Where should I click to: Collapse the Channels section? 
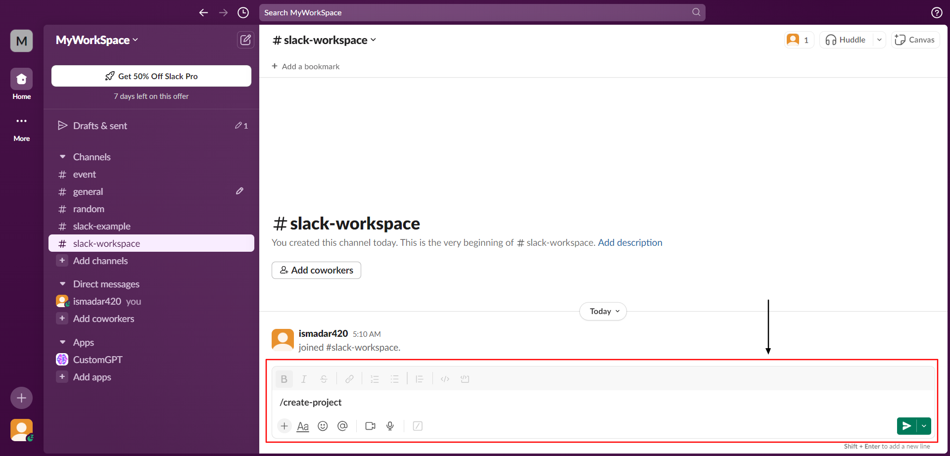click(62, 157)
